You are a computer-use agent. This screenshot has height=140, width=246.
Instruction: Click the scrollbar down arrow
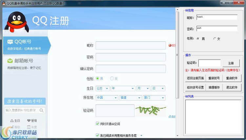177,136
